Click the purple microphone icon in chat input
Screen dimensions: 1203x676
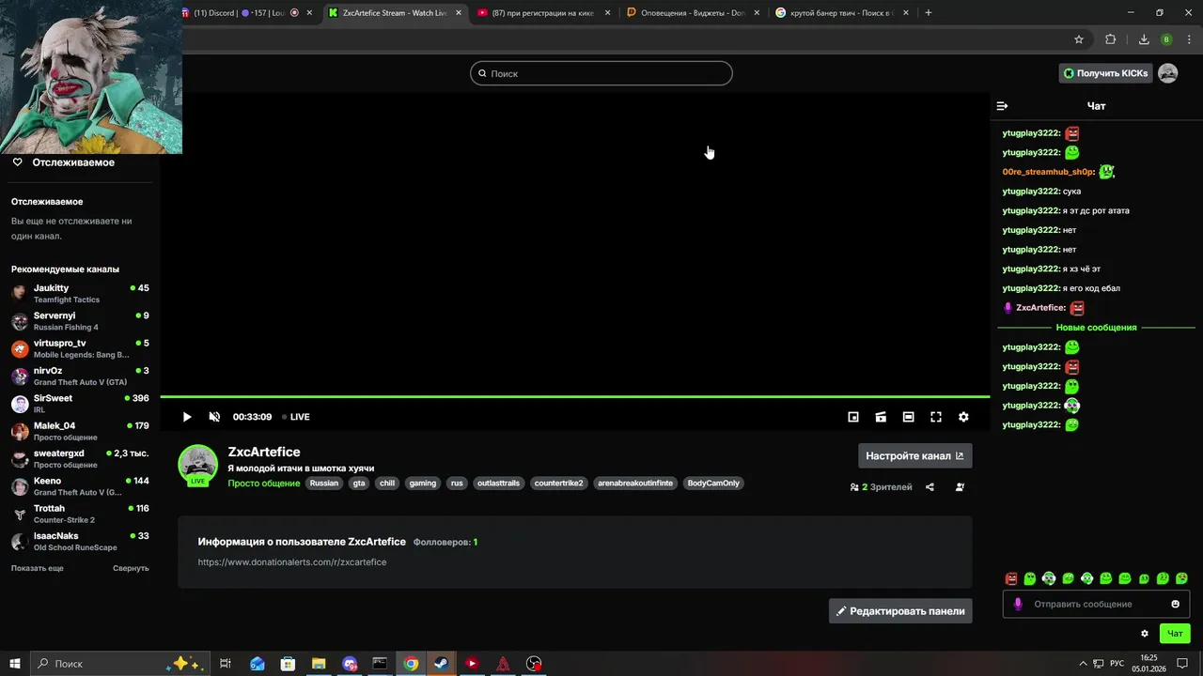1017,604
